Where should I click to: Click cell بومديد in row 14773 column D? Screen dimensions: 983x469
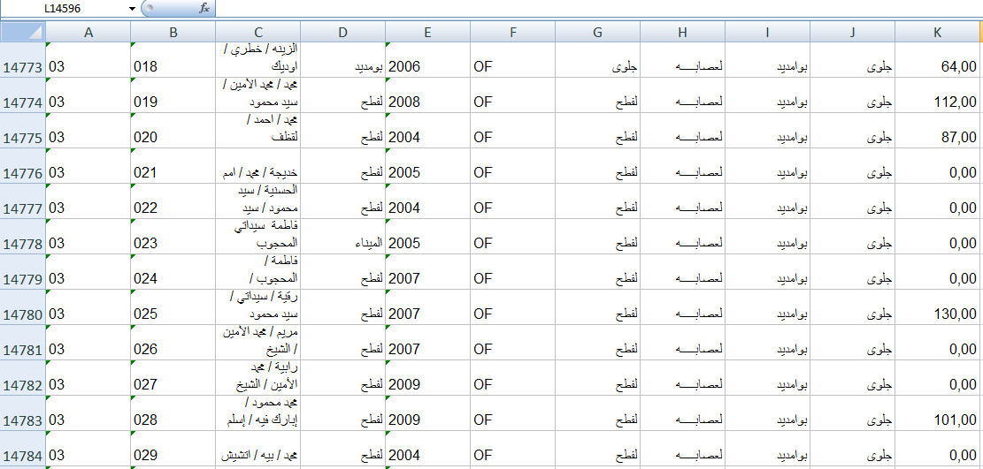pos(343,60)
